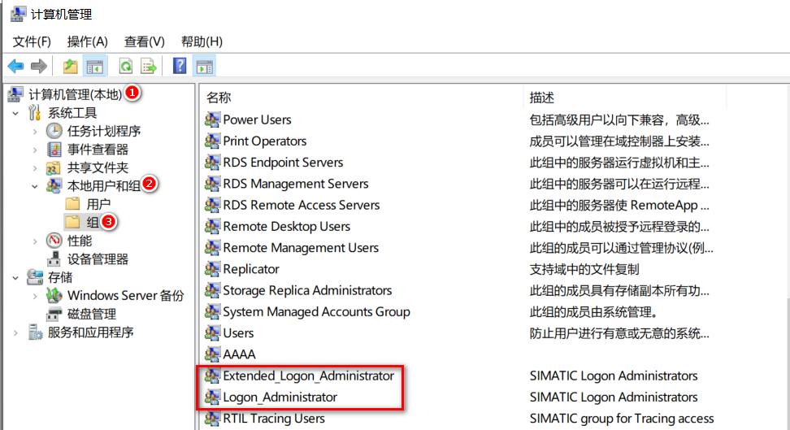Expand the 任务计划程序 node
Viewport: 790px width, 430px height.
(x=34, y=132)
